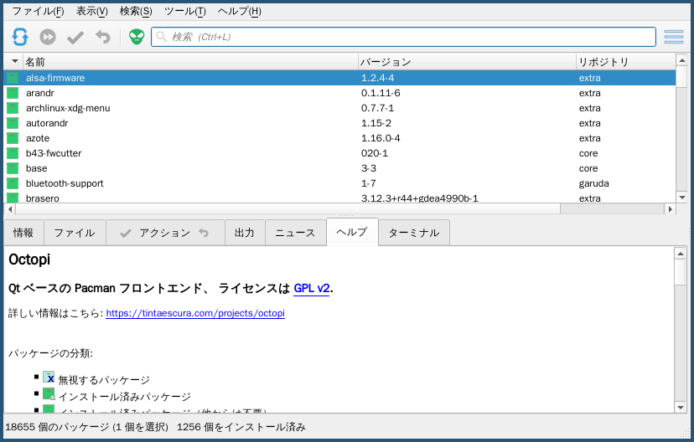The height and width of the screenshot is (442, 694).
Task: Sort packages by 名前 column header
Action: click(x=190, y=62)
